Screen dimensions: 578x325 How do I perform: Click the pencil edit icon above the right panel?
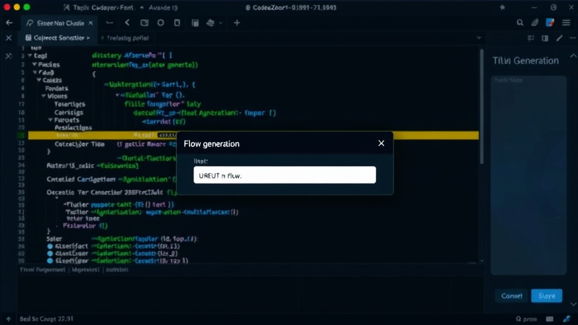click(559, 38)
